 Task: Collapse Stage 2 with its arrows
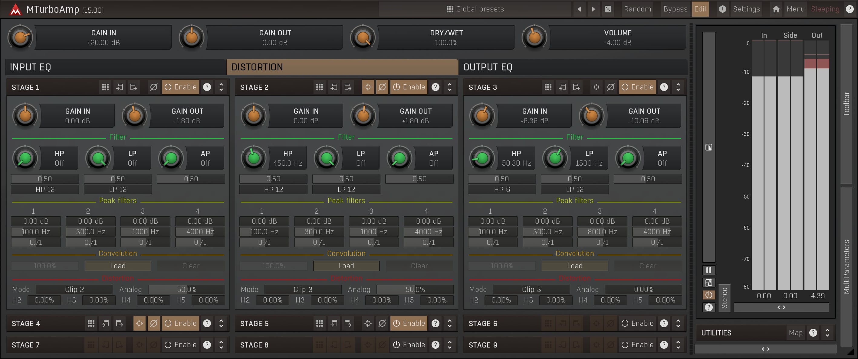(450, 87)
